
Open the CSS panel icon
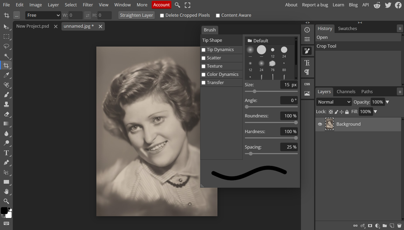[x=307, y=84]
